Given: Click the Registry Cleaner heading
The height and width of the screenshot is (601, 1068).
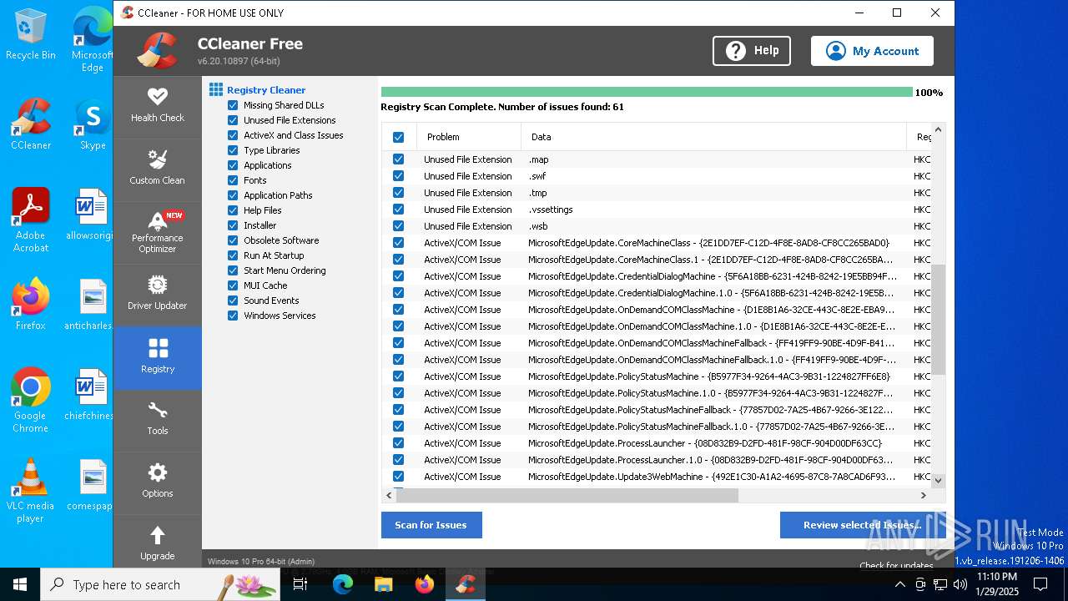Looking at the screenshot, I should pyautogui.click(x=266, y=90).
